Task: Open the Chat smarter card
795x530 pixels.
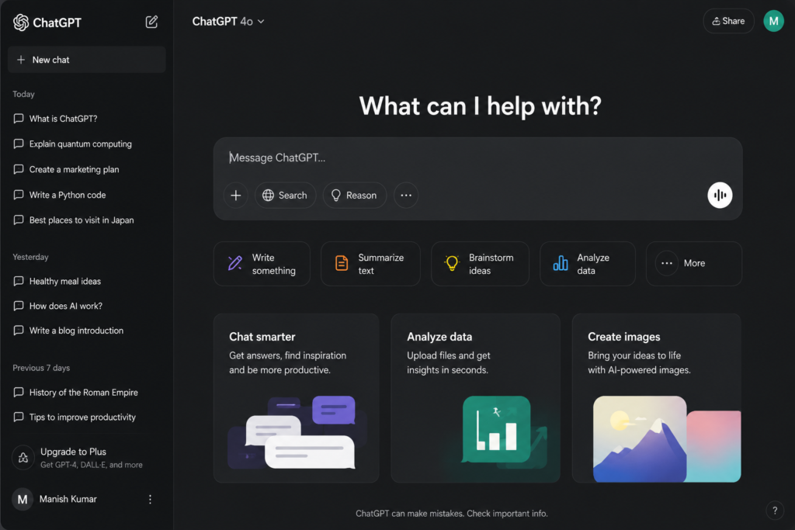Action: tap(296, 398)
